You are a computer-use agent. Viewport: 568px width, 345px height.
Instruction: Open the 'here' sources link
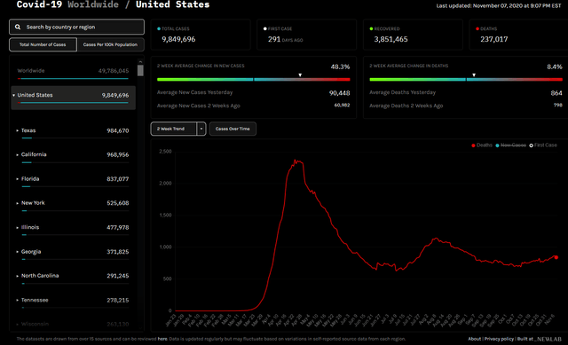[162, 339]
